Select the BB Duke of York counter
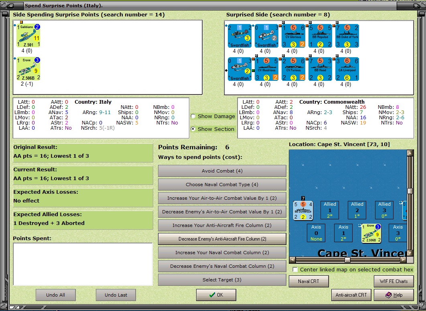 [x=347, y=36]
